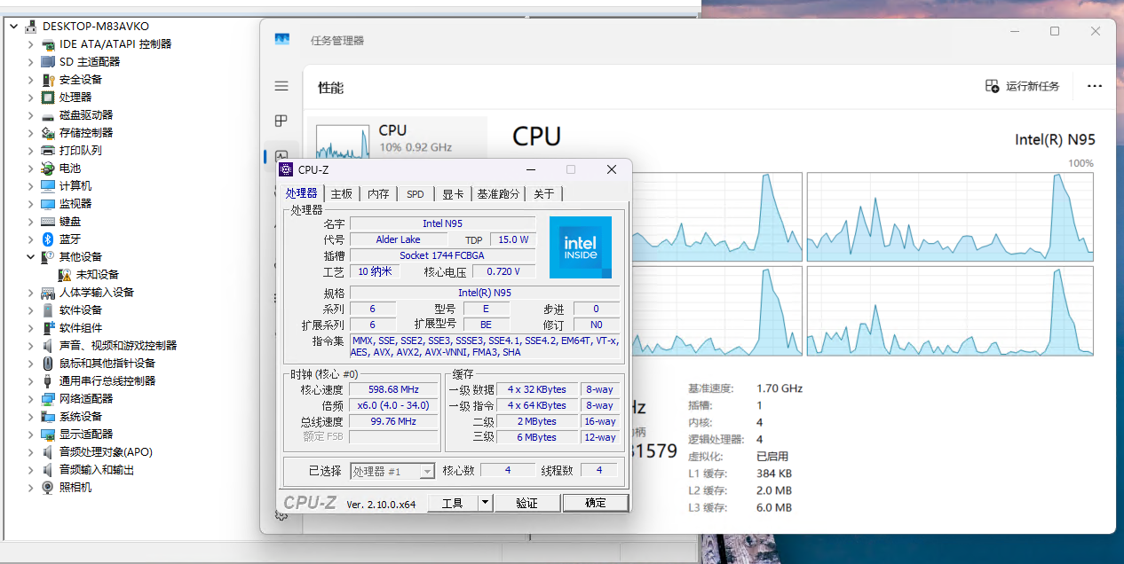Screen dimensions: 1124x564
Task: Expand the 监视器 category
Action: tap(30, 203)
